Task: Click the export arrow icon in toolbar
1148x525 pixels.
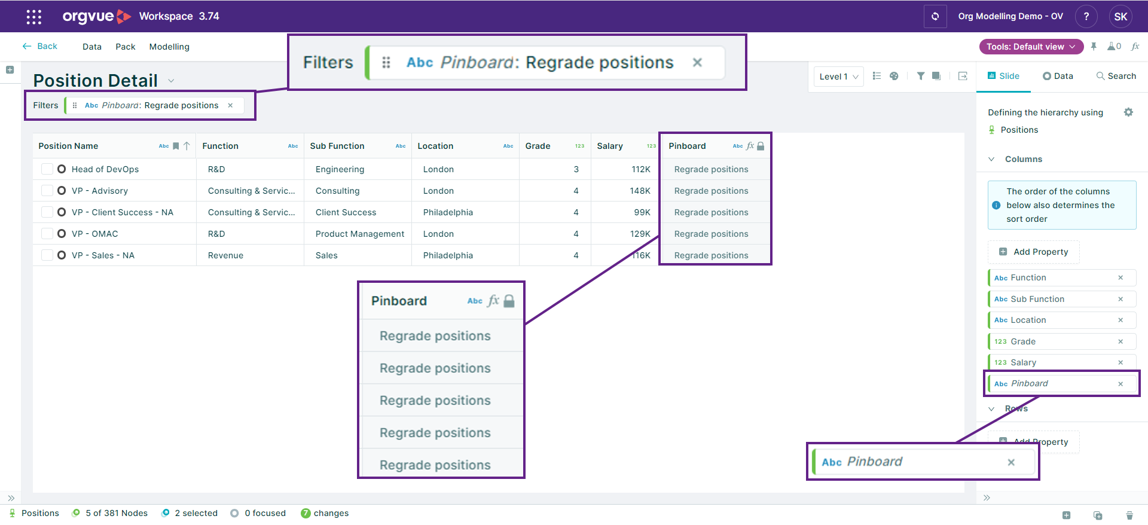Action: point(963,76)
